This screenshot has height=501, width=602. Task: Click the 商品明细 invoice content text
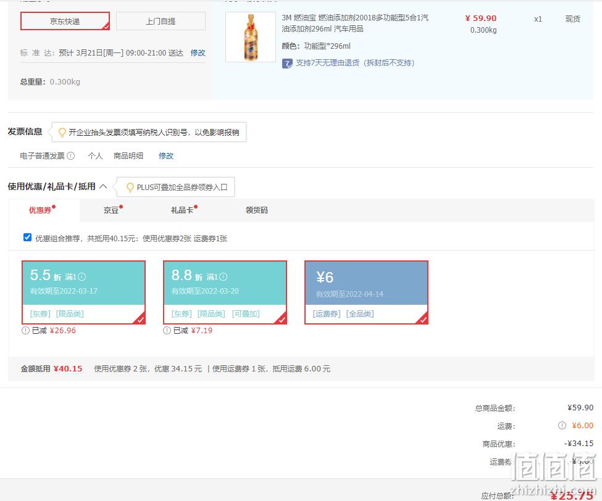click(x=128, y=155)
